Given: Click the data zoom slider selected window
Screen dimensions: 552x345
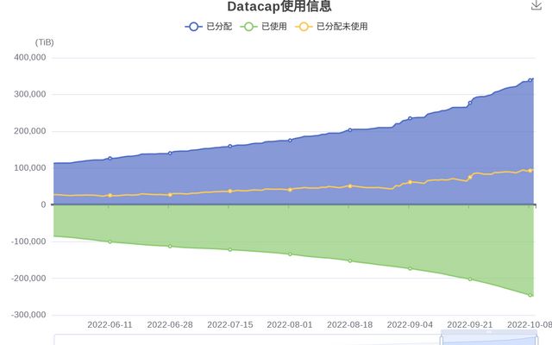Looking at the screenshot, I should coord(488,339).
